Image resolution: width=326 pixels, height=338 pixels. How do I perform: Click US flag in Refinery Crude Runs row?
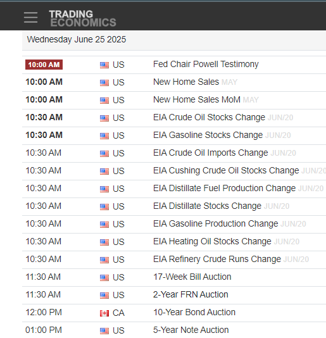pyautogui.click(x=104, y=260)
